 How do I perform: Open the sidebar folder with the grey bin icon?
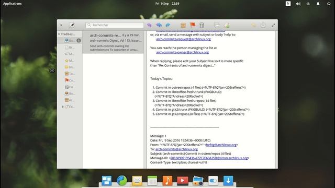70,87
